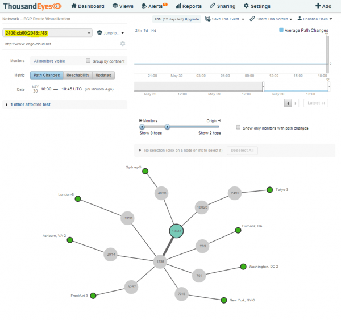The height and width of the screenshot is (320, 341).
Task: Select the New York, NY-6 monitor node
Action: [x=224, y=300]
